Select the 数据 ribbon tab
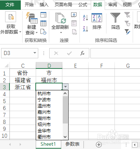The width and height of the screenshot is (140, 149). tap(98, 5)
